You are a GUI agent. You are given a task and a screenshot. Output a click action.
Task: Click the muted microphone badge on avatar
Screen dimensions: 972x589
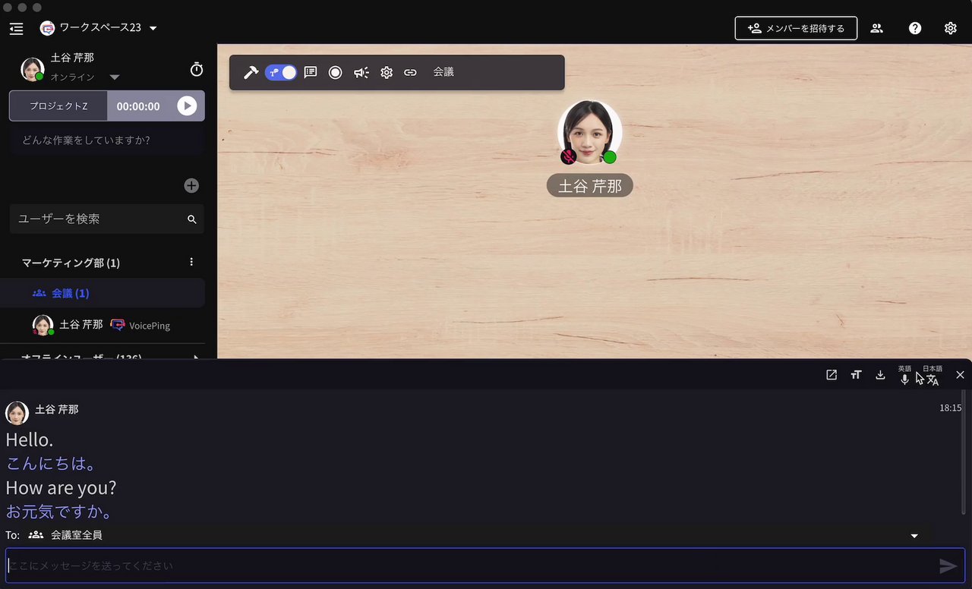pyautogui.click(x=568, y=156)
